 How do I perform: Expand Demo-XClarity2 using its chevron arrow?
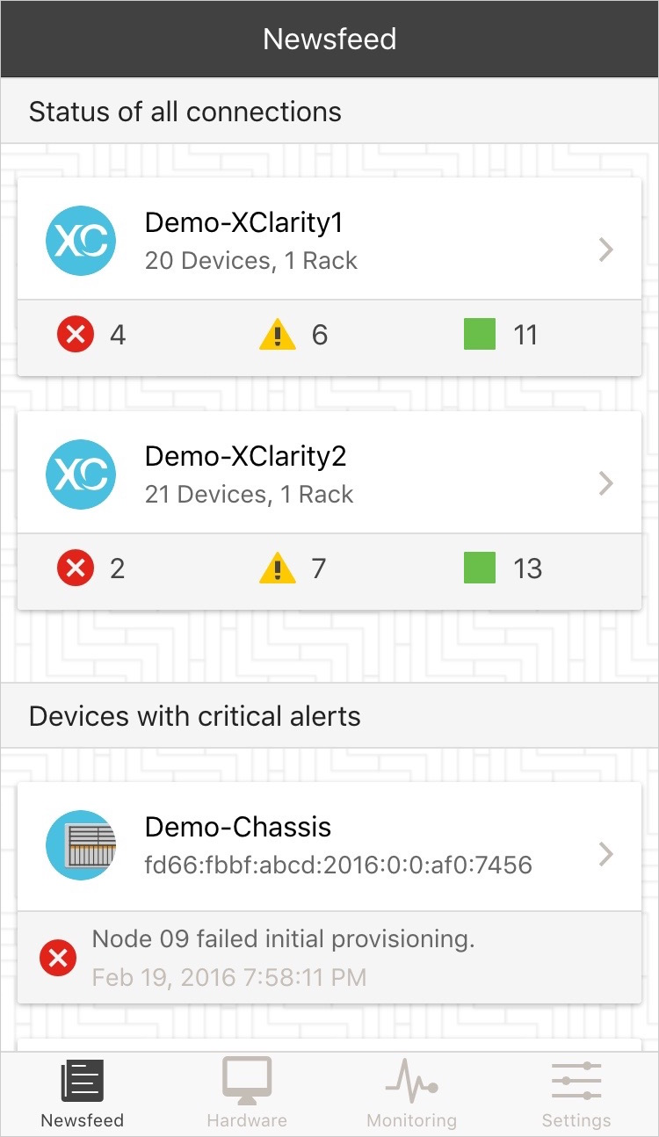605,483
